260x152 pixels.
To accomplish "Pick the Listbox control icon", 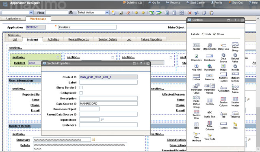I will (196, 75).
